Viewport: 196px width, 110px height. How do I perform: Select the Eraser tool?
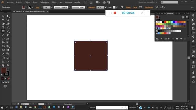(x=8, y=35)
